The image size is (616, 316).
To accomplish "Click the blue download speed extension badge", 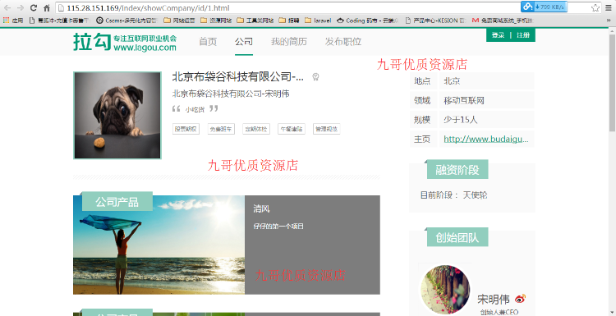I will 544,7.
